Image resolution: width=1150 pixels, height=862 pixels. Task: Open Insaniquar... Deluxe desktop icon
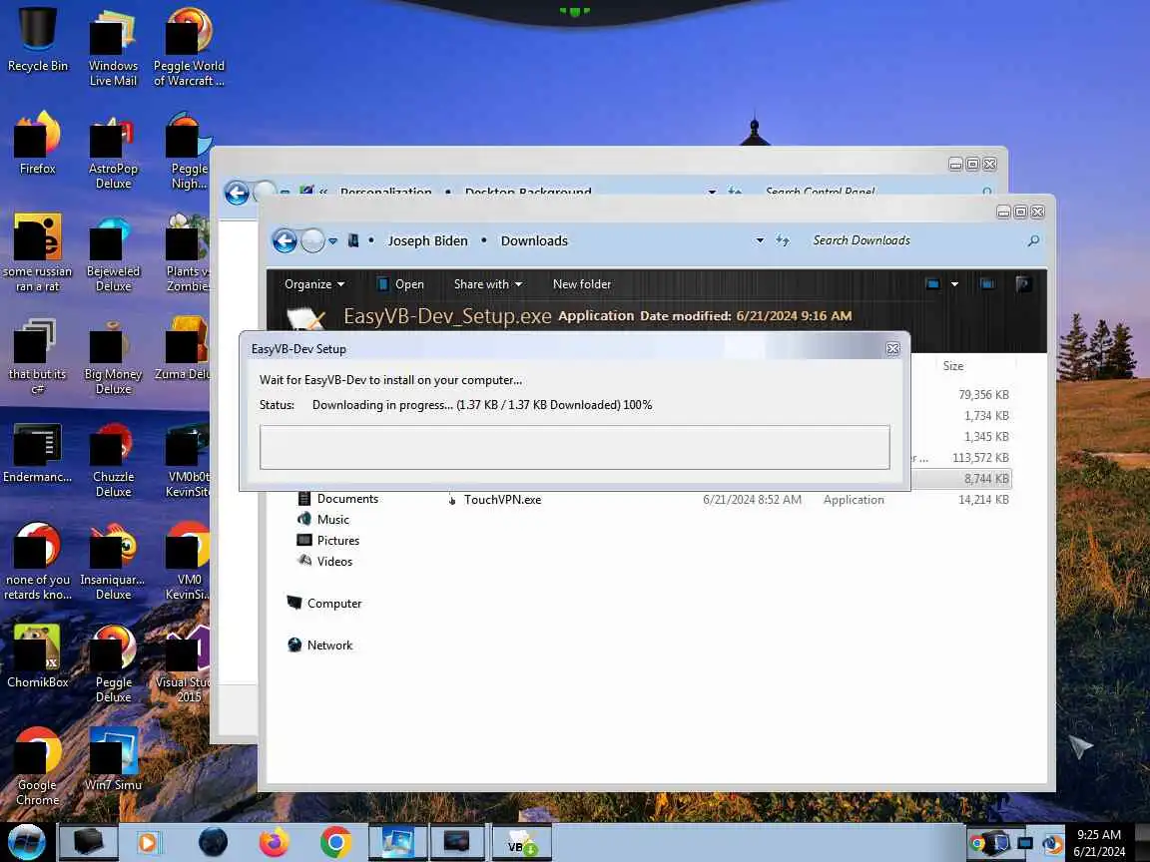[113, 562]
